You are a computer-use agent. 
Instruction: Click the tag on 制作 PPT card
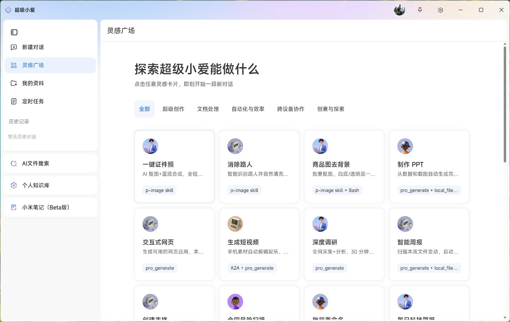(429, 190)
